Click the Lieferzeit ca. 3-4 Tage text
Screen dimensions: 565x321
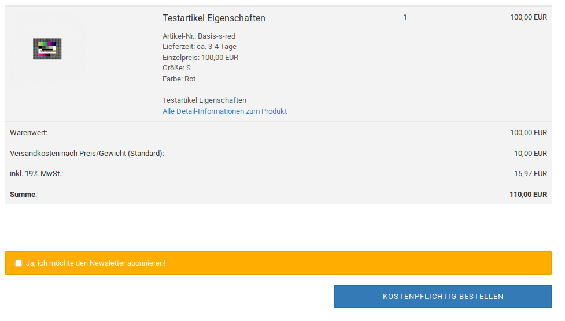(x=200, y=47)
